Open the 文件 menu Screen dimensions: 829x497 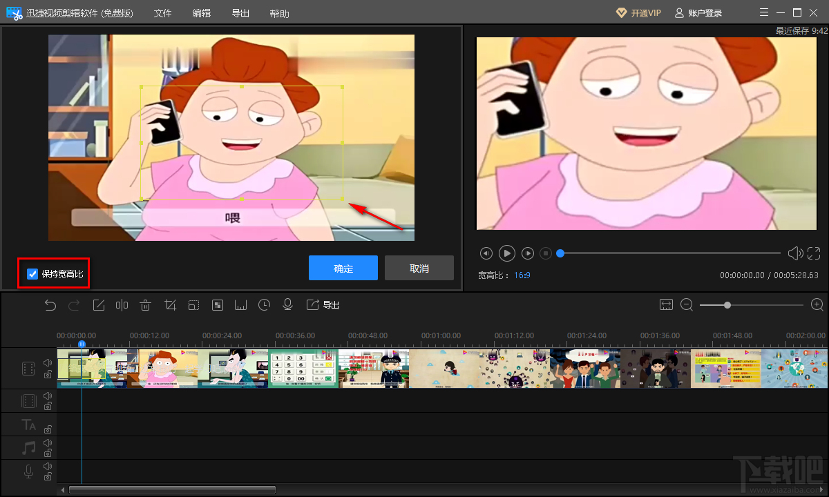162,14
